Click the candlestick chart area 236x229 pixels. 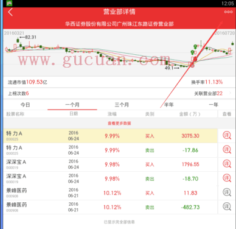119,53
